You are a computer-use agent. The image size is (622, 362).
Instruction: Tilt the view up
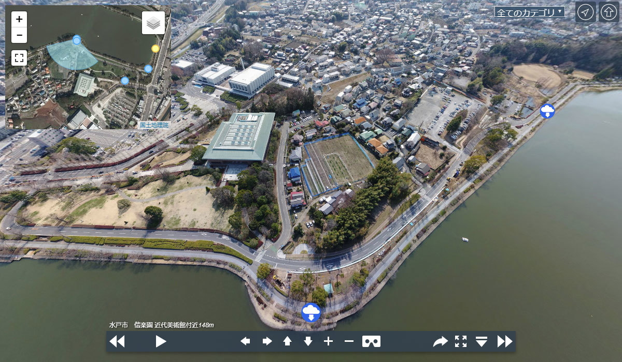287,341
